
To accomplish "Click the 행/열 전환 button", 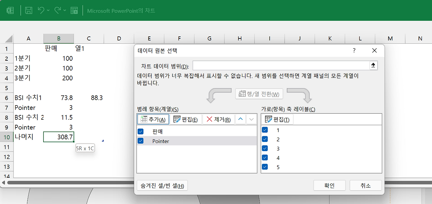I will click(x=259, y=94).
